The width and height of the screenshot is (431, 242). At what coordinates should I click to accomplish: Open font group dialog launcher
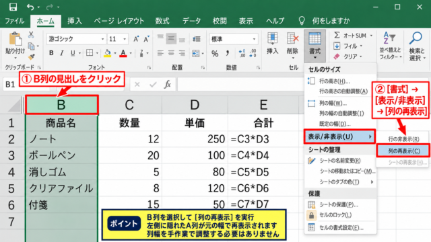click(149, 67)
